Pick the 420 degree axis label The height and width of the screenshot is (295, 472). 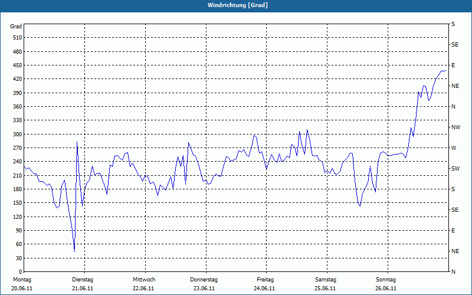18,79
